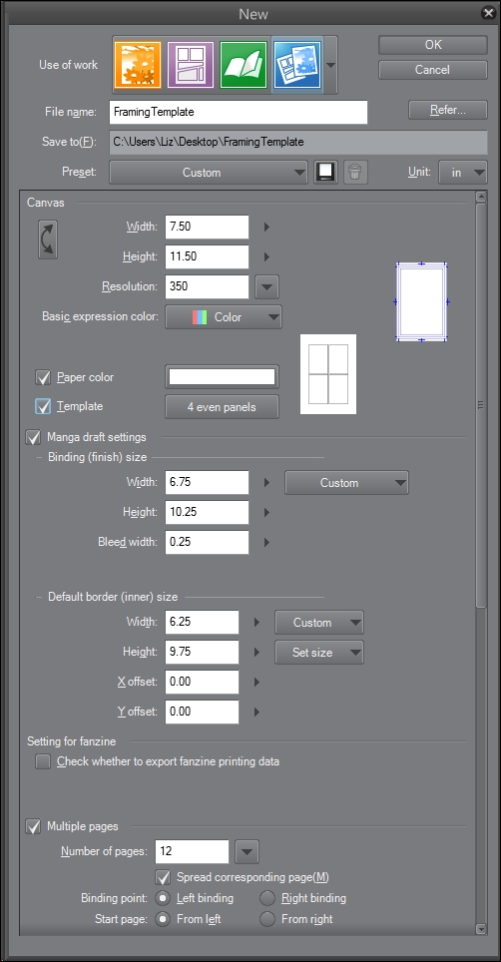Click the white Paper color swatch
The image size is (501, 962).
(222, 376)
